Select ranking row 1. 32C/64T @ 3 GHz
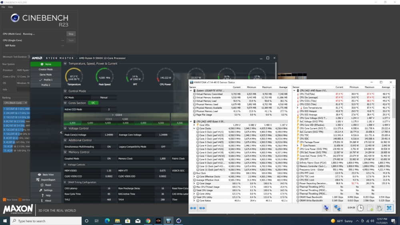Viewport: 400px width, 225px height. (16, 109)
